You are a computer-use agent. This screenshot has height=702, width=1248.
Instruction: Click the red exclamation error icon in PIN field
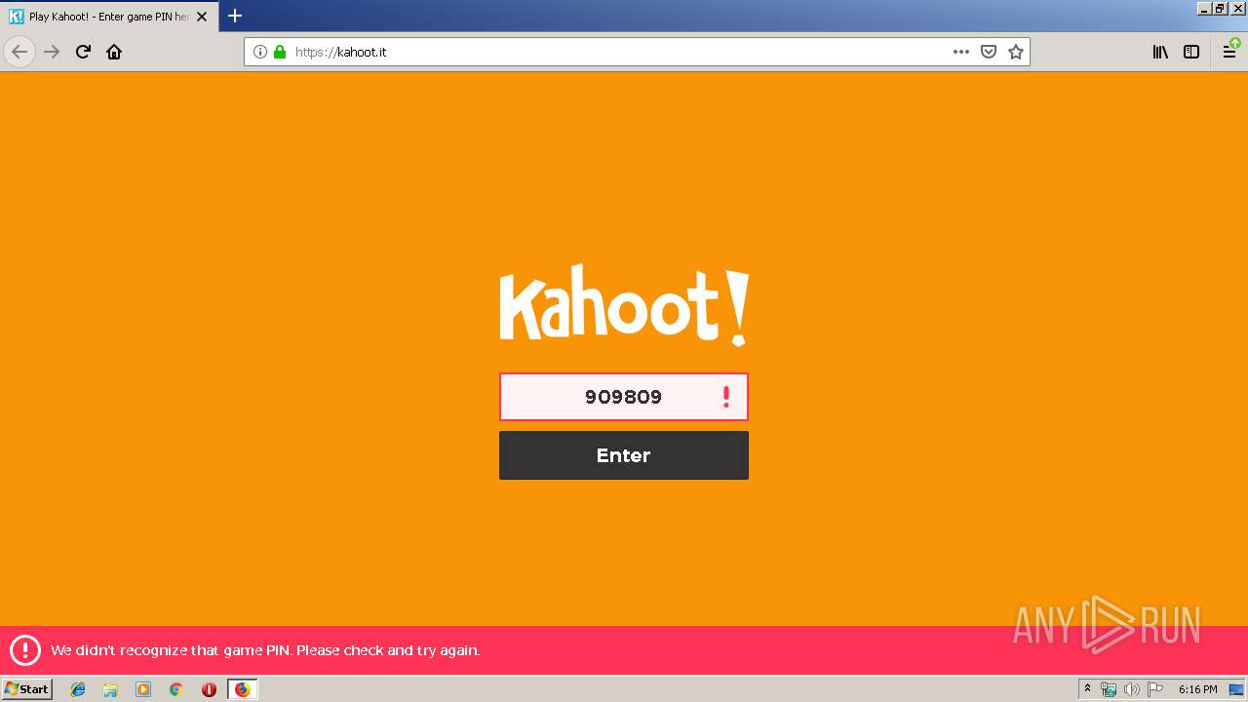(x=725, y=397)
